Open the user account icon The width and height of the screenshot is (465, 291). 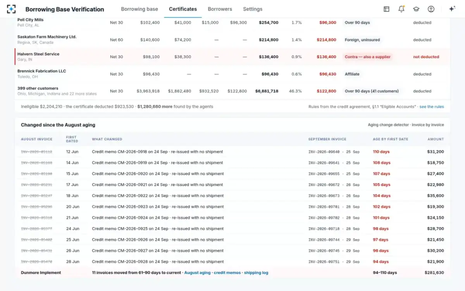coord(431,9)
